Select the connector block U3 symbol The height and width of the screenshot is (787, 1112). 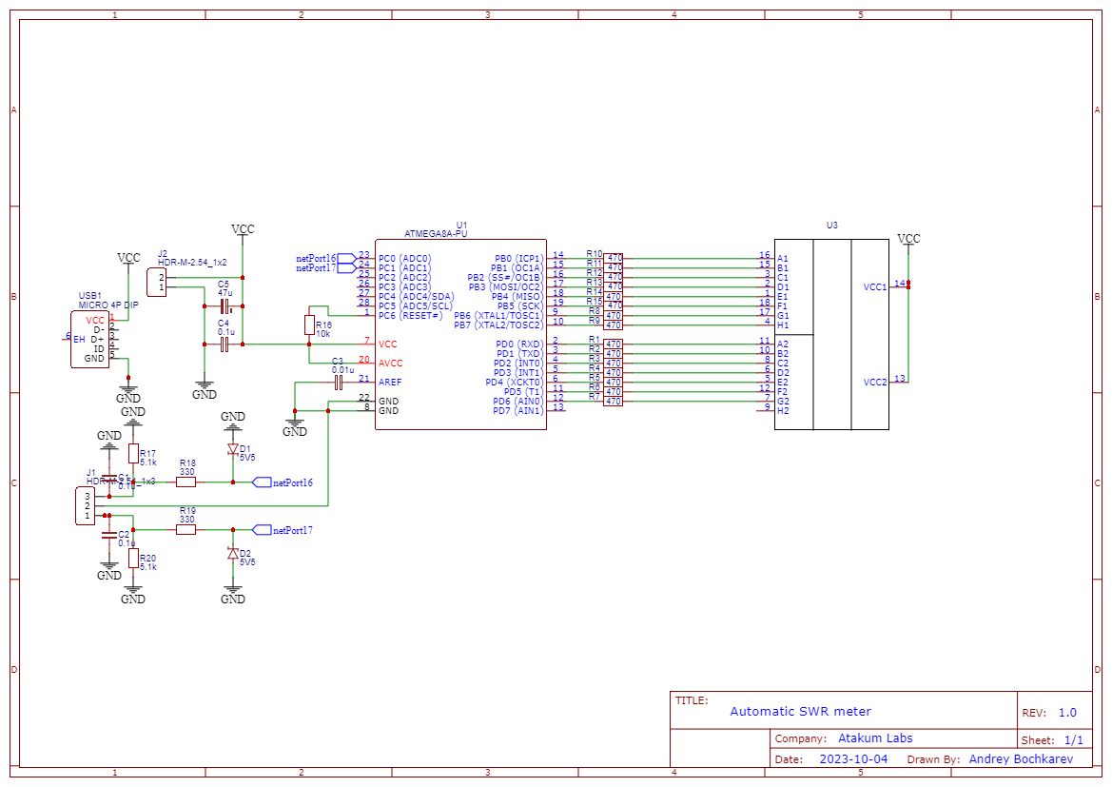(x=832, y=333)
